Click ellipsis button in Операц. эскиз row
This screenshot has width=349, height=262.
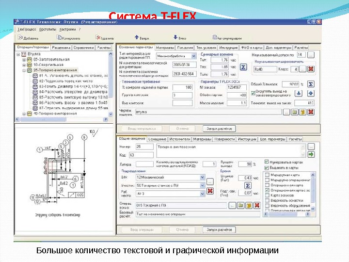tap(232, 205)
